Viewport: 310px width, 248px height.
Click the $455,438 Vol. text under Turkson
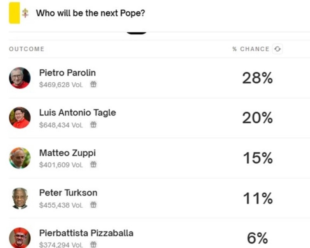tap(61, 205)
